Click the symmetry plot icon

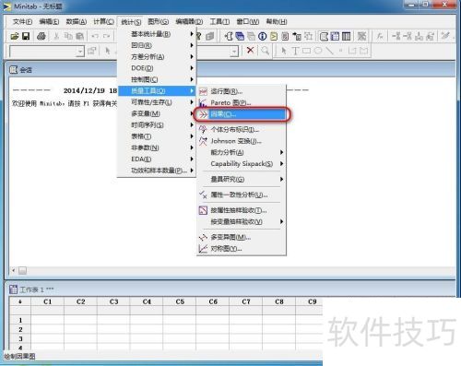[203, 248]
